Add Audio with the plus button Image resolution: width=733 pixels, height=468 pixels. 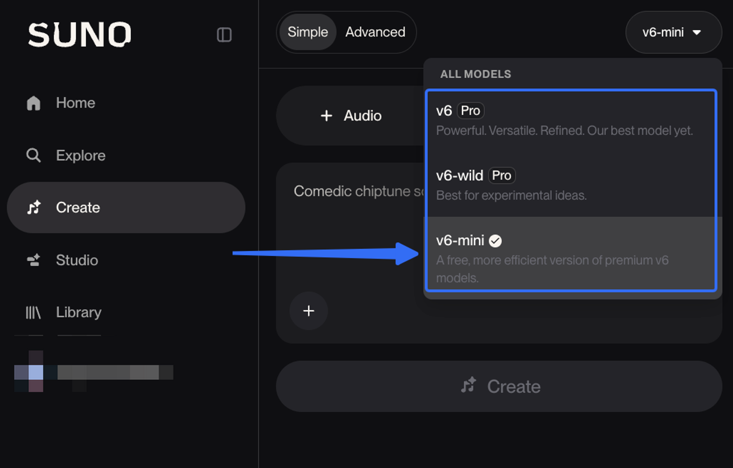pyautogui.click(x=351, y=116)
